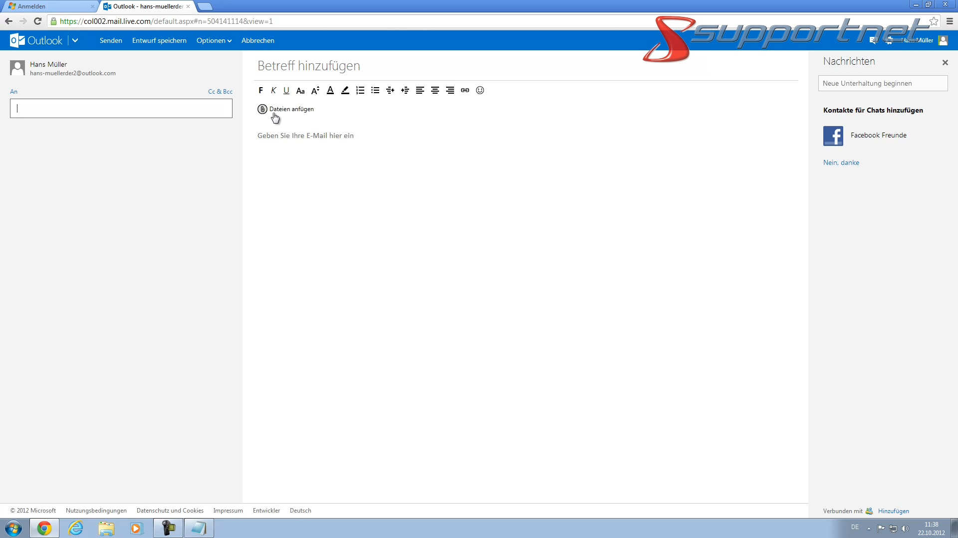The image size is (958, 538).
Task: Open the Hans Müller profile picture menu
Action: [x=943, y=40]
